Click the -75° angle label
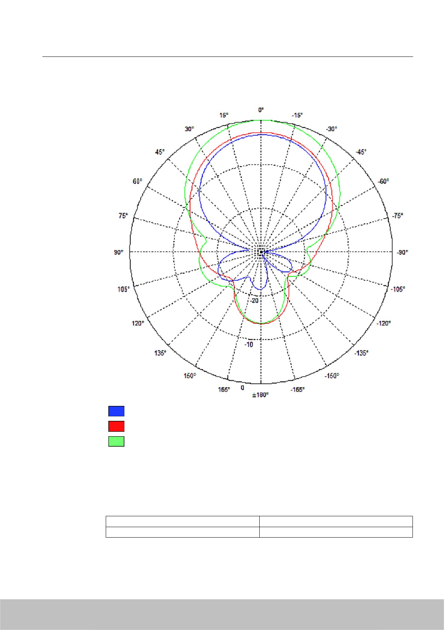The image size is (445, 630). click(x=398, y=216)
